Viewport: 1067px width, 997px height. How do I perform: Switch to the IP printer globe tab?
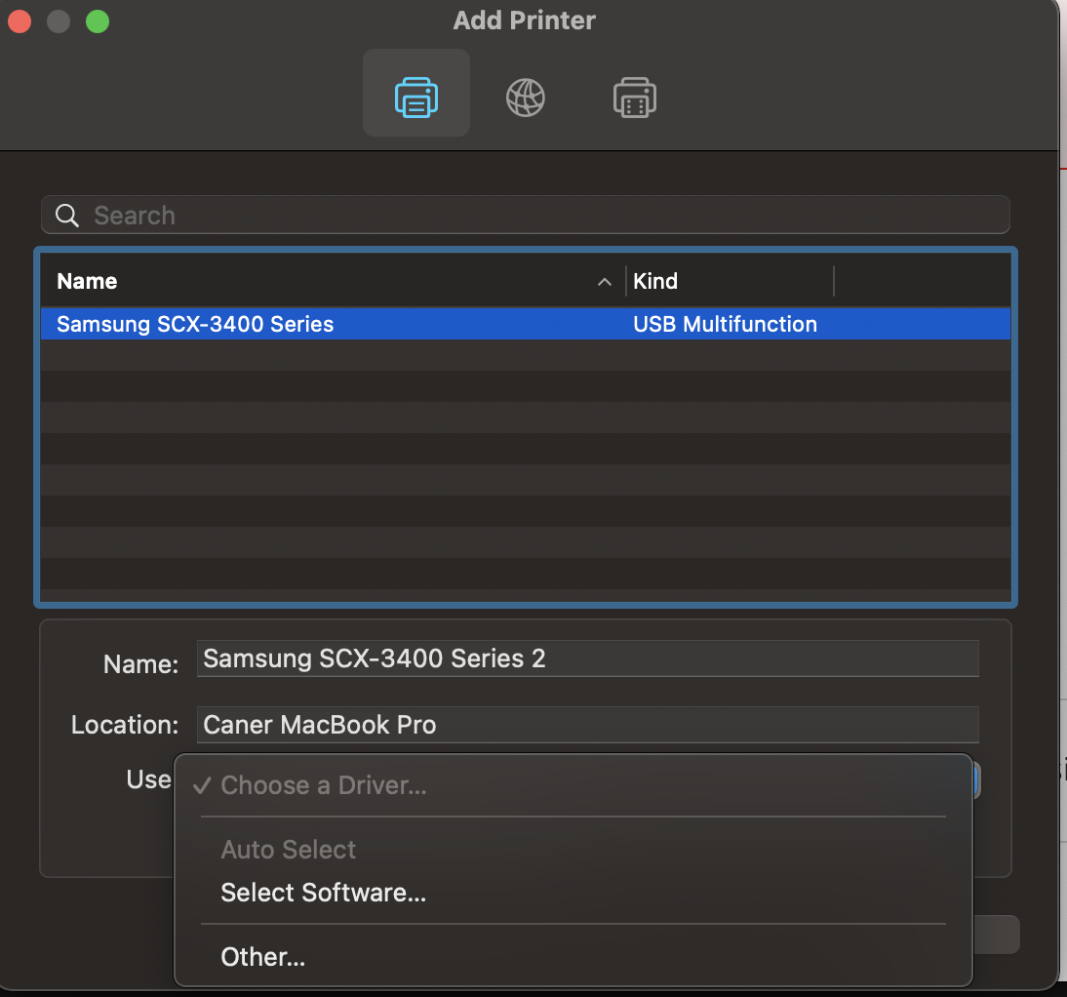(x=526, y=98)
